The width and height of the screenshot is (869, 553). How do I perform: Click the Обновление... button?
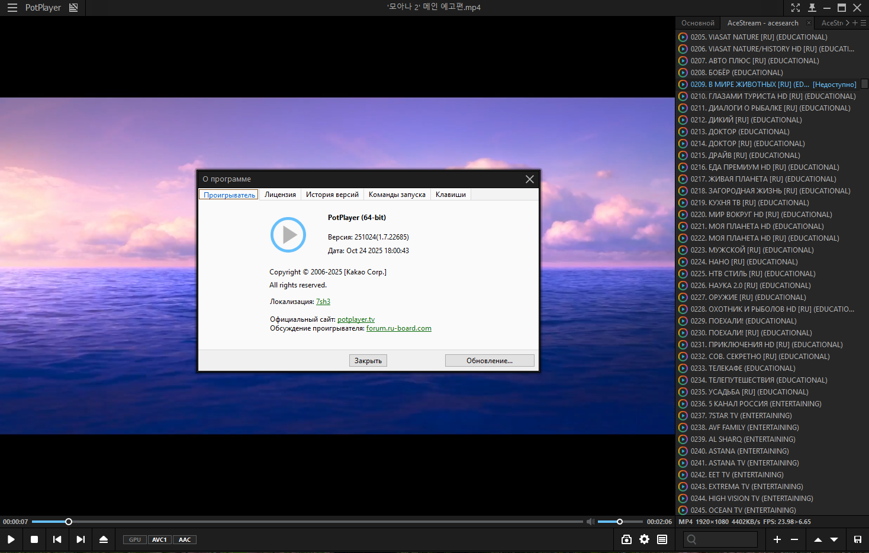(490, 361)
